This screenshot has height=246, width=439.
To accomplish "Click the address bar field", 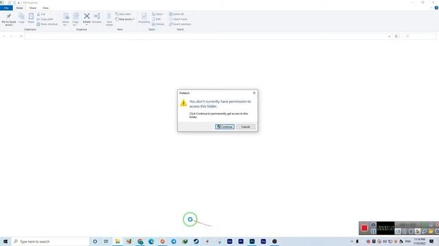I will [x=206, y=36].
